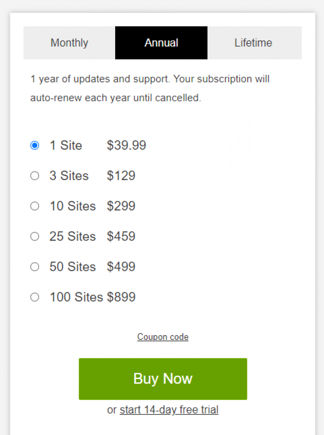Click the "3 Sites" plan label text
This screenshot has height=435, width=324.
tap(69, 175)
